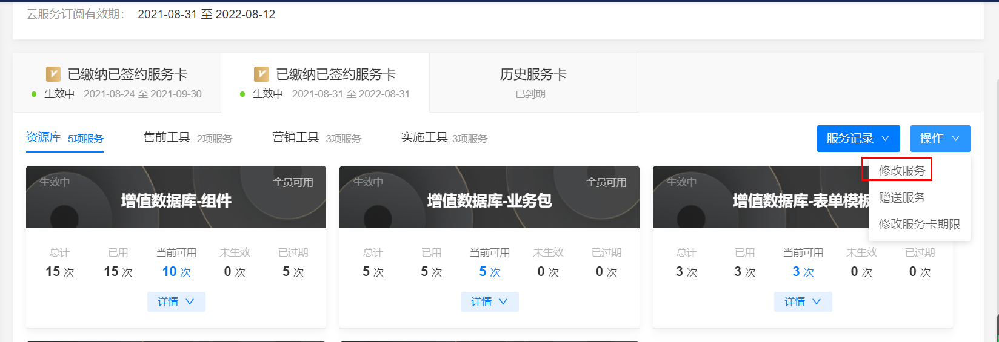Switch to service card tab 2021-08-24 至 2021-09-30

117,83
